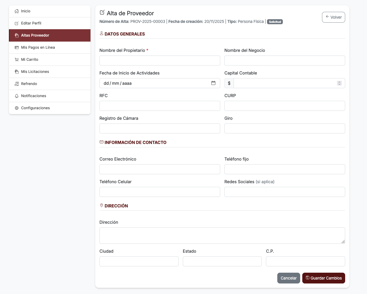
Task: Select Altas Proveedor menu entry
Action: coord(50,35)
